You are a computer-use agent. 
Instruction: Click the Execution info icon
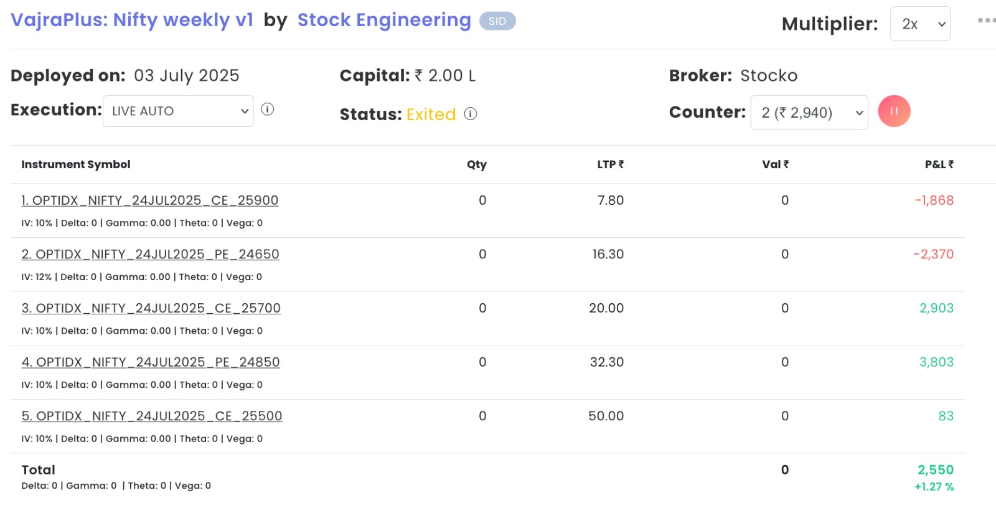[x=268, y=110]
